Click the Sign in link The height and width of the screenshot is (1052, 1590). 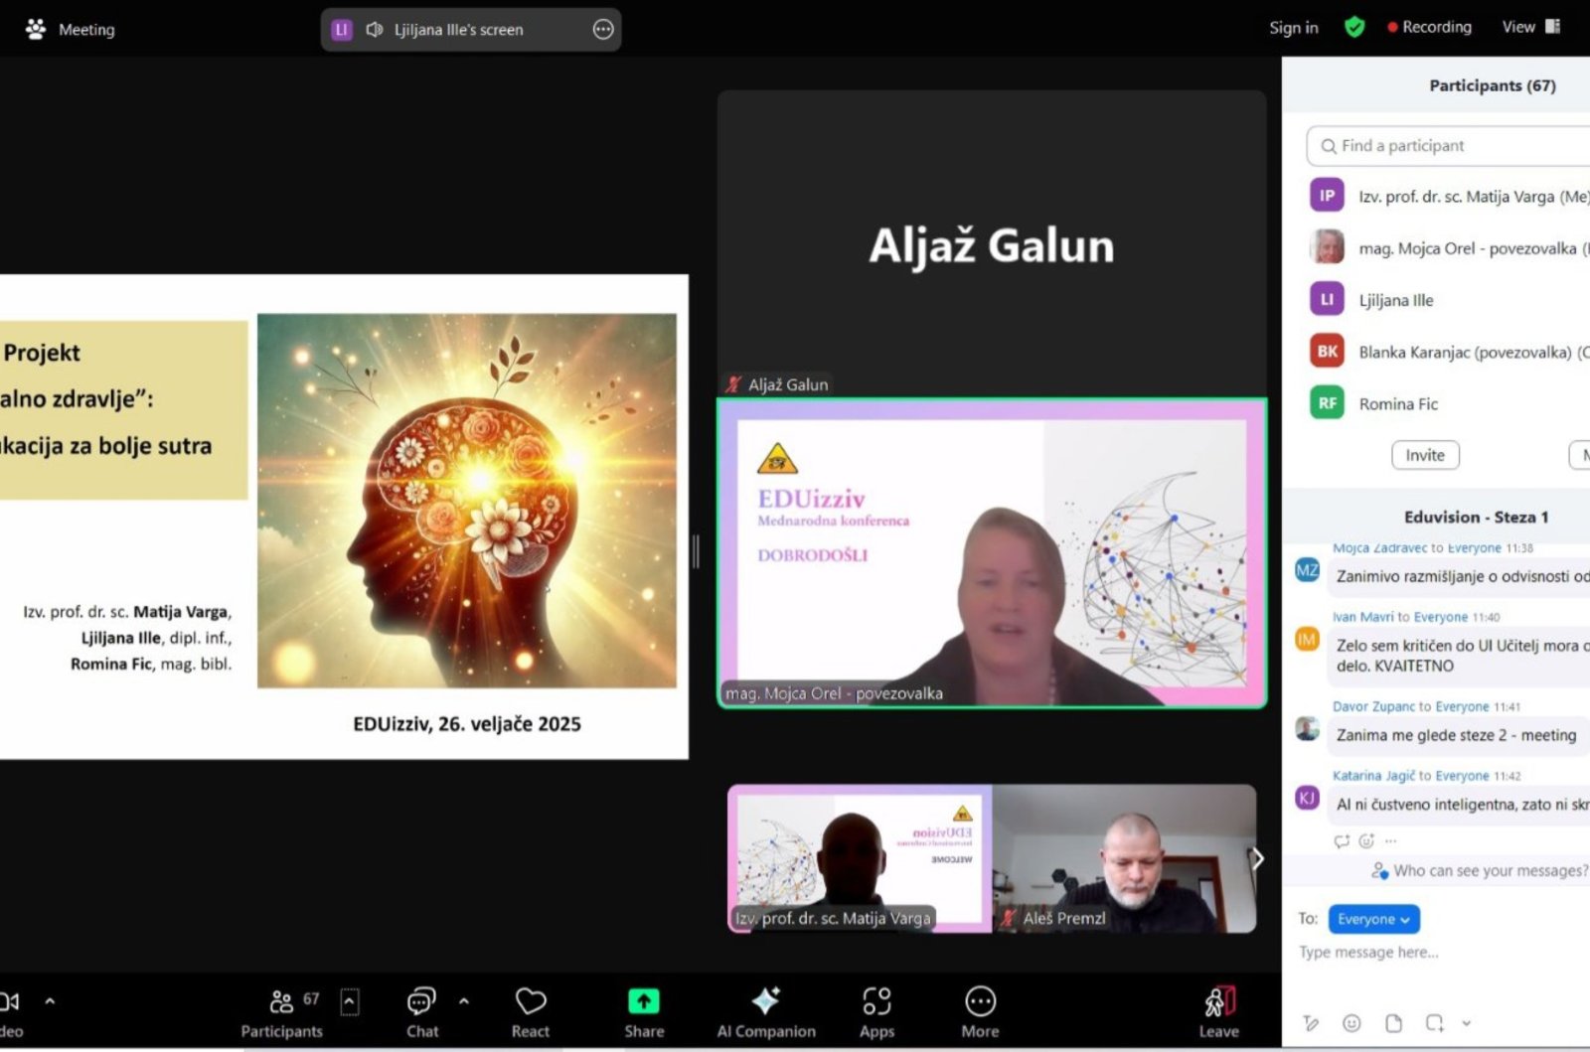point(1293,28)
